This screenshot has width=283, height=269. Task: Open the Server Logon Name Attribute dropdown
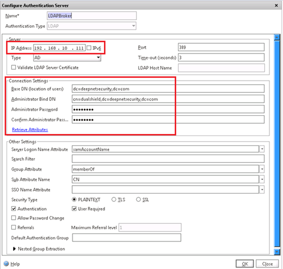(x=262, y=149)
